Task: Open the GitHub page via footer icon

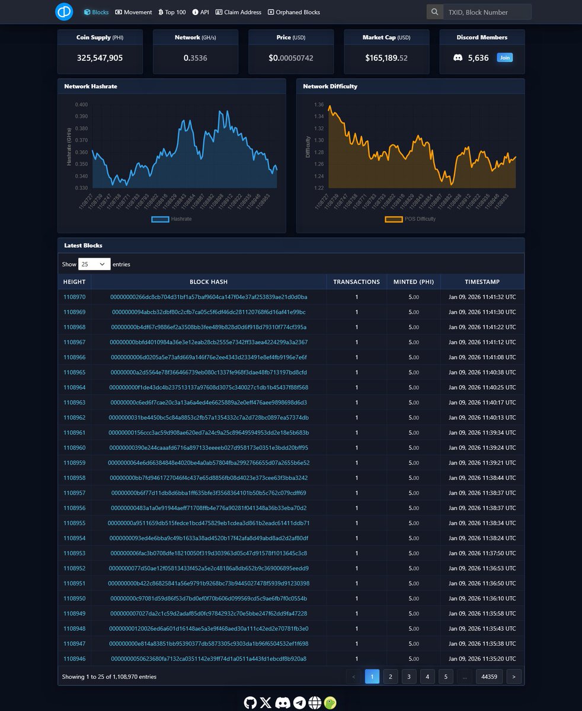Action: (249, 702)
